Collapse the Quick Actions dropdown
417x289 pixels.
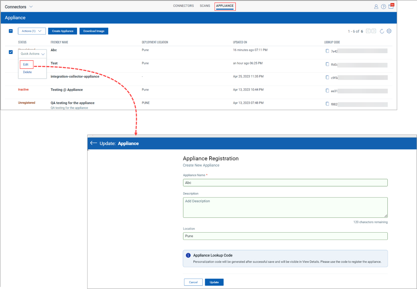click(33, 54)
